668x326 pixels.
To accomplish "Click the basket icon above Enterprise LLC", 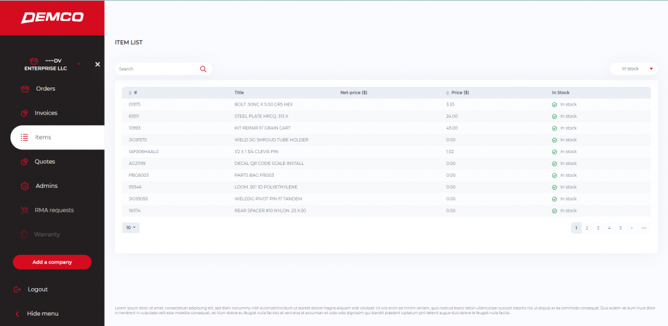I will (34, 61).
